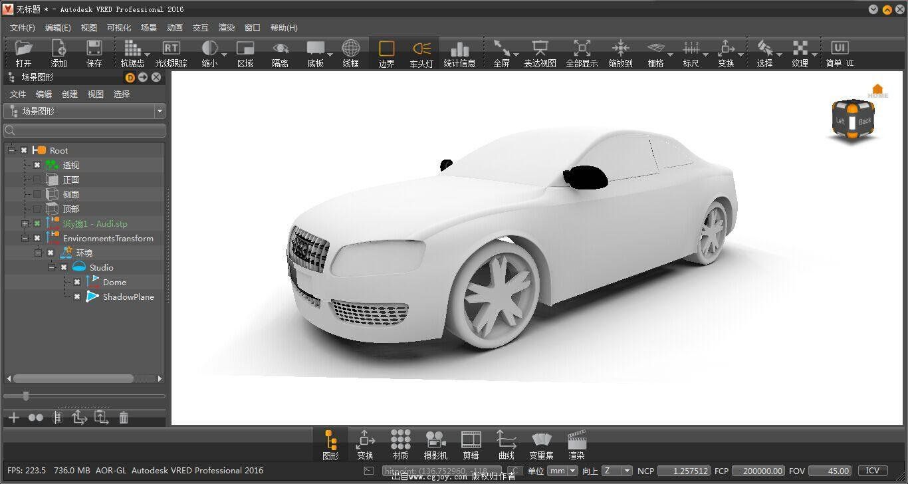Viewport: 908px width, 484px height.
Task: Click the 底板 backplate icon
Action: [x=316, y=48]
